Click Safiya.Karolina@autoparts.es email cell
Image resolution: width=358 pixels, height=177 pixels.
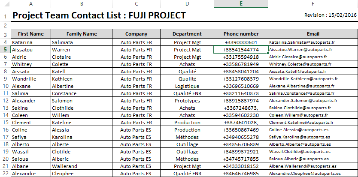pyautogui.click(x=313, y=137)
